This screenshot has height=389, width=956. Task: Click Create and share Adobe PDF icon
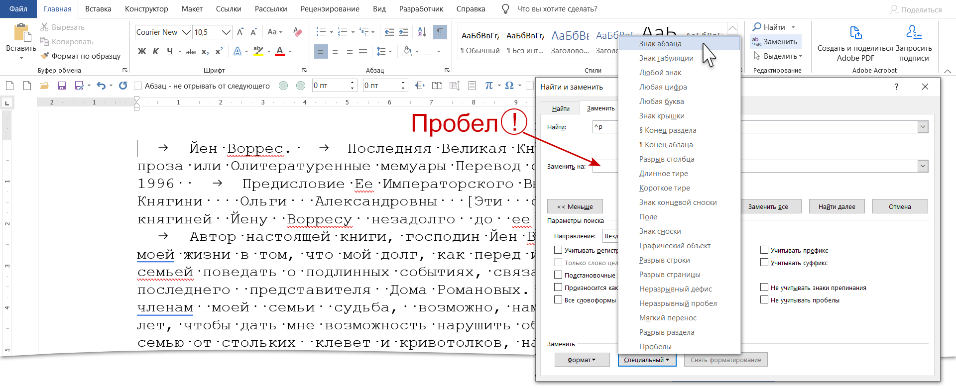pyautogui.click(x=855, y=33)
